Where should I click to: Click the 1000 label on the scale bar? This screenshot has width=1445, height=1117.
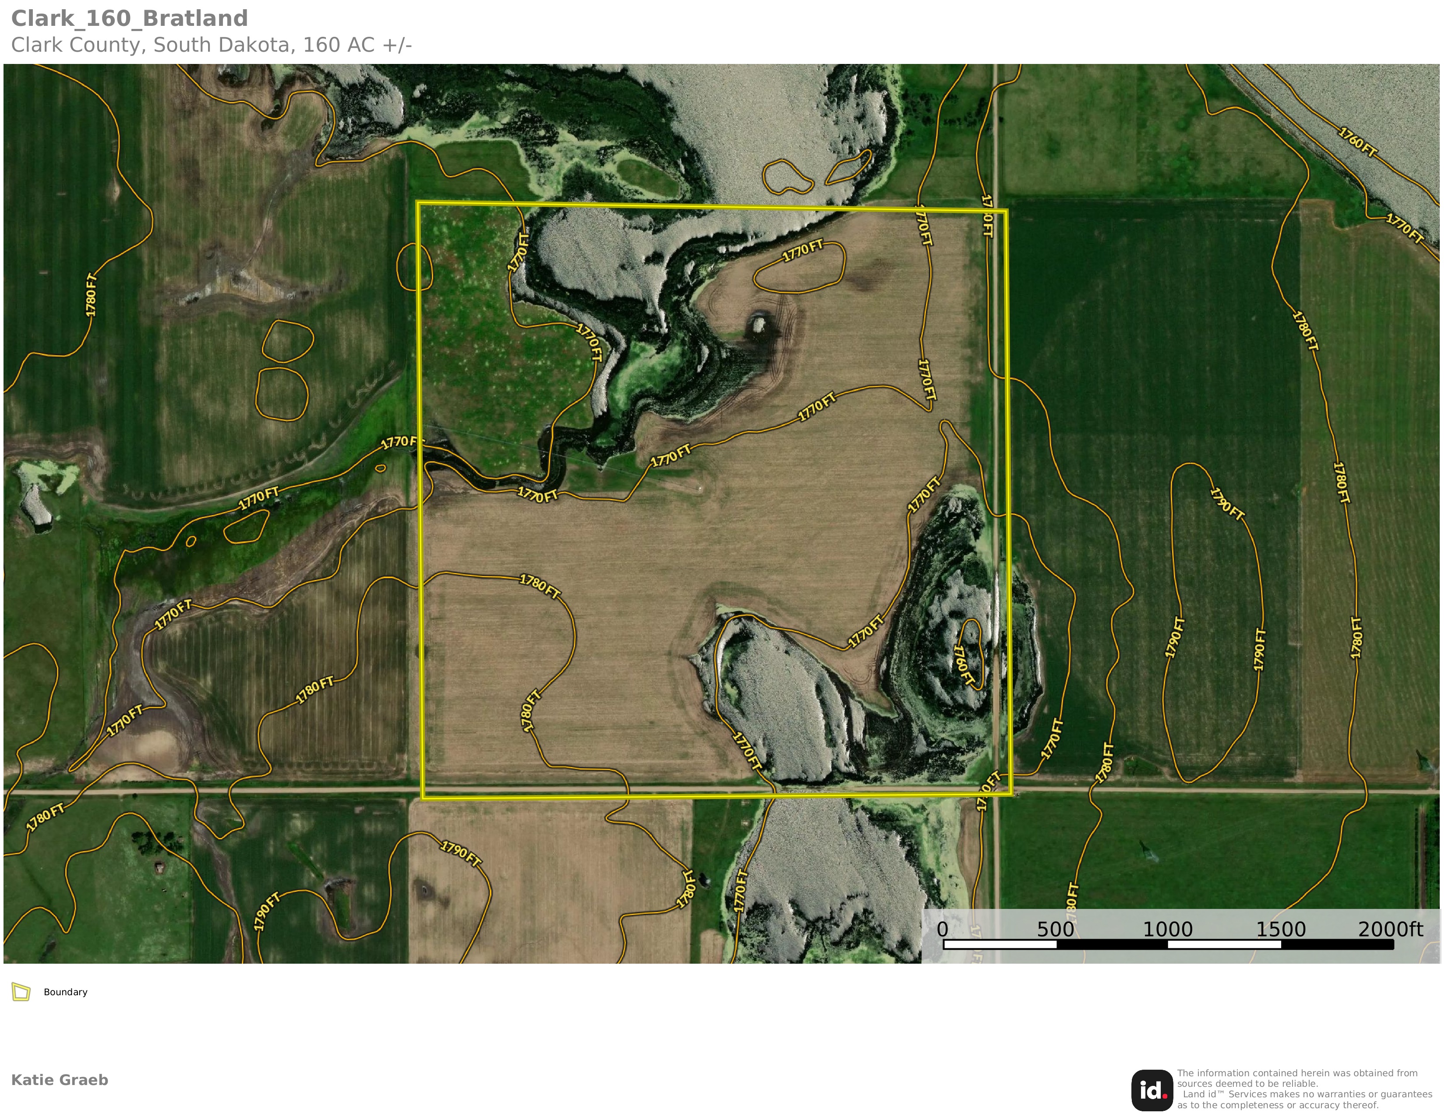(1168, 930)
